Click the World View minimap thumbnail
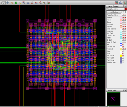 coord(113,99)
